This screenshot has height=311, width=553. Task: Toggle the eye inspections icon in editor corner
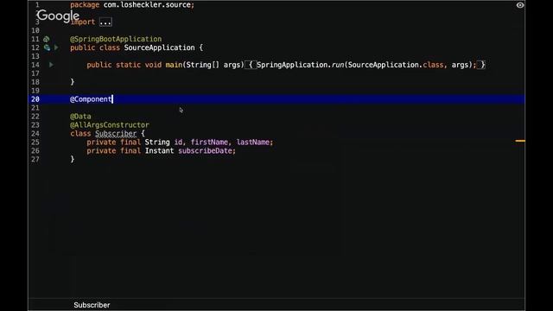(520, 5)
